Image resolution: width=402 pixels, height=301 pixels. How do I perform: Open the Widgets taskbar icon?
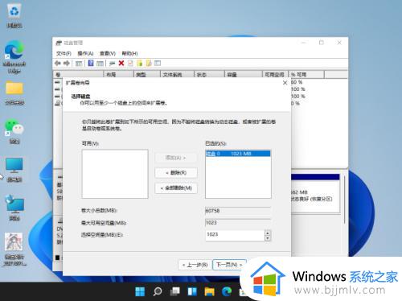(x=192, y=291)
